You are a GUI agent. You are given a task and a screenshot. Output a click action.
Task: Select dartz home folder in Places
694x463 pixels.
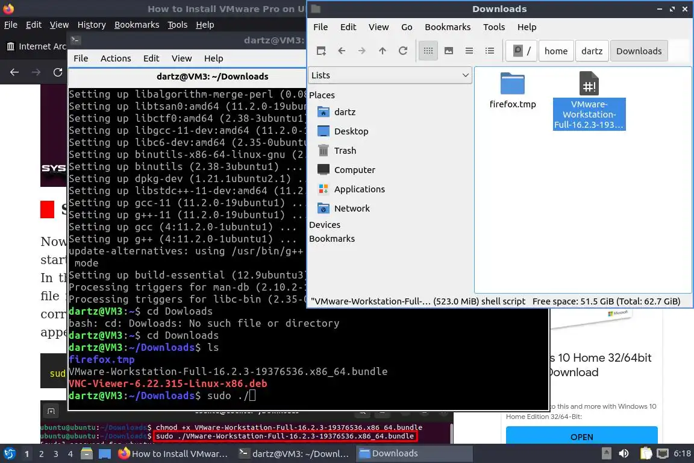pos(336,112)
